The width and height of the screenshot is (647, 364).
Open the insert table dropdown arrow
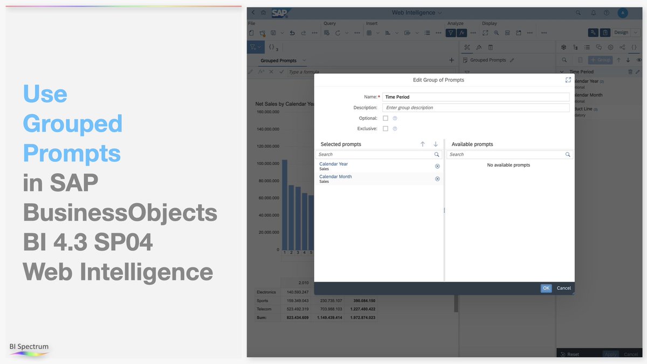pos(378,33)
